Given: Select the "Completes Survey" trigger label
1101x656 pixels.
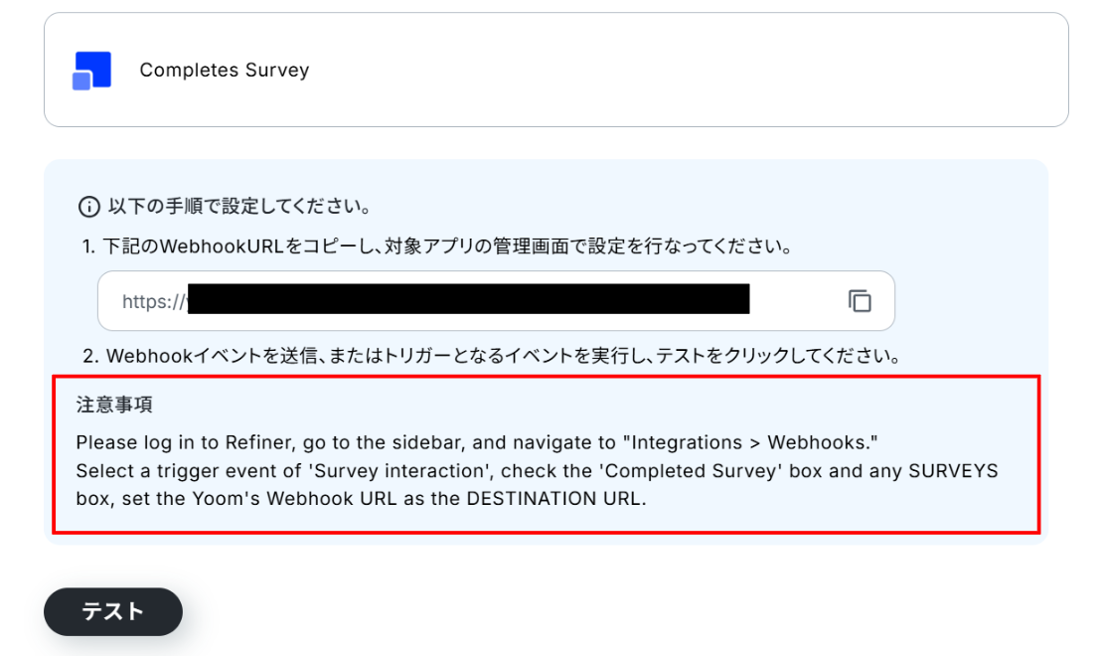Looking at the screenshot, I should [225, 71].
